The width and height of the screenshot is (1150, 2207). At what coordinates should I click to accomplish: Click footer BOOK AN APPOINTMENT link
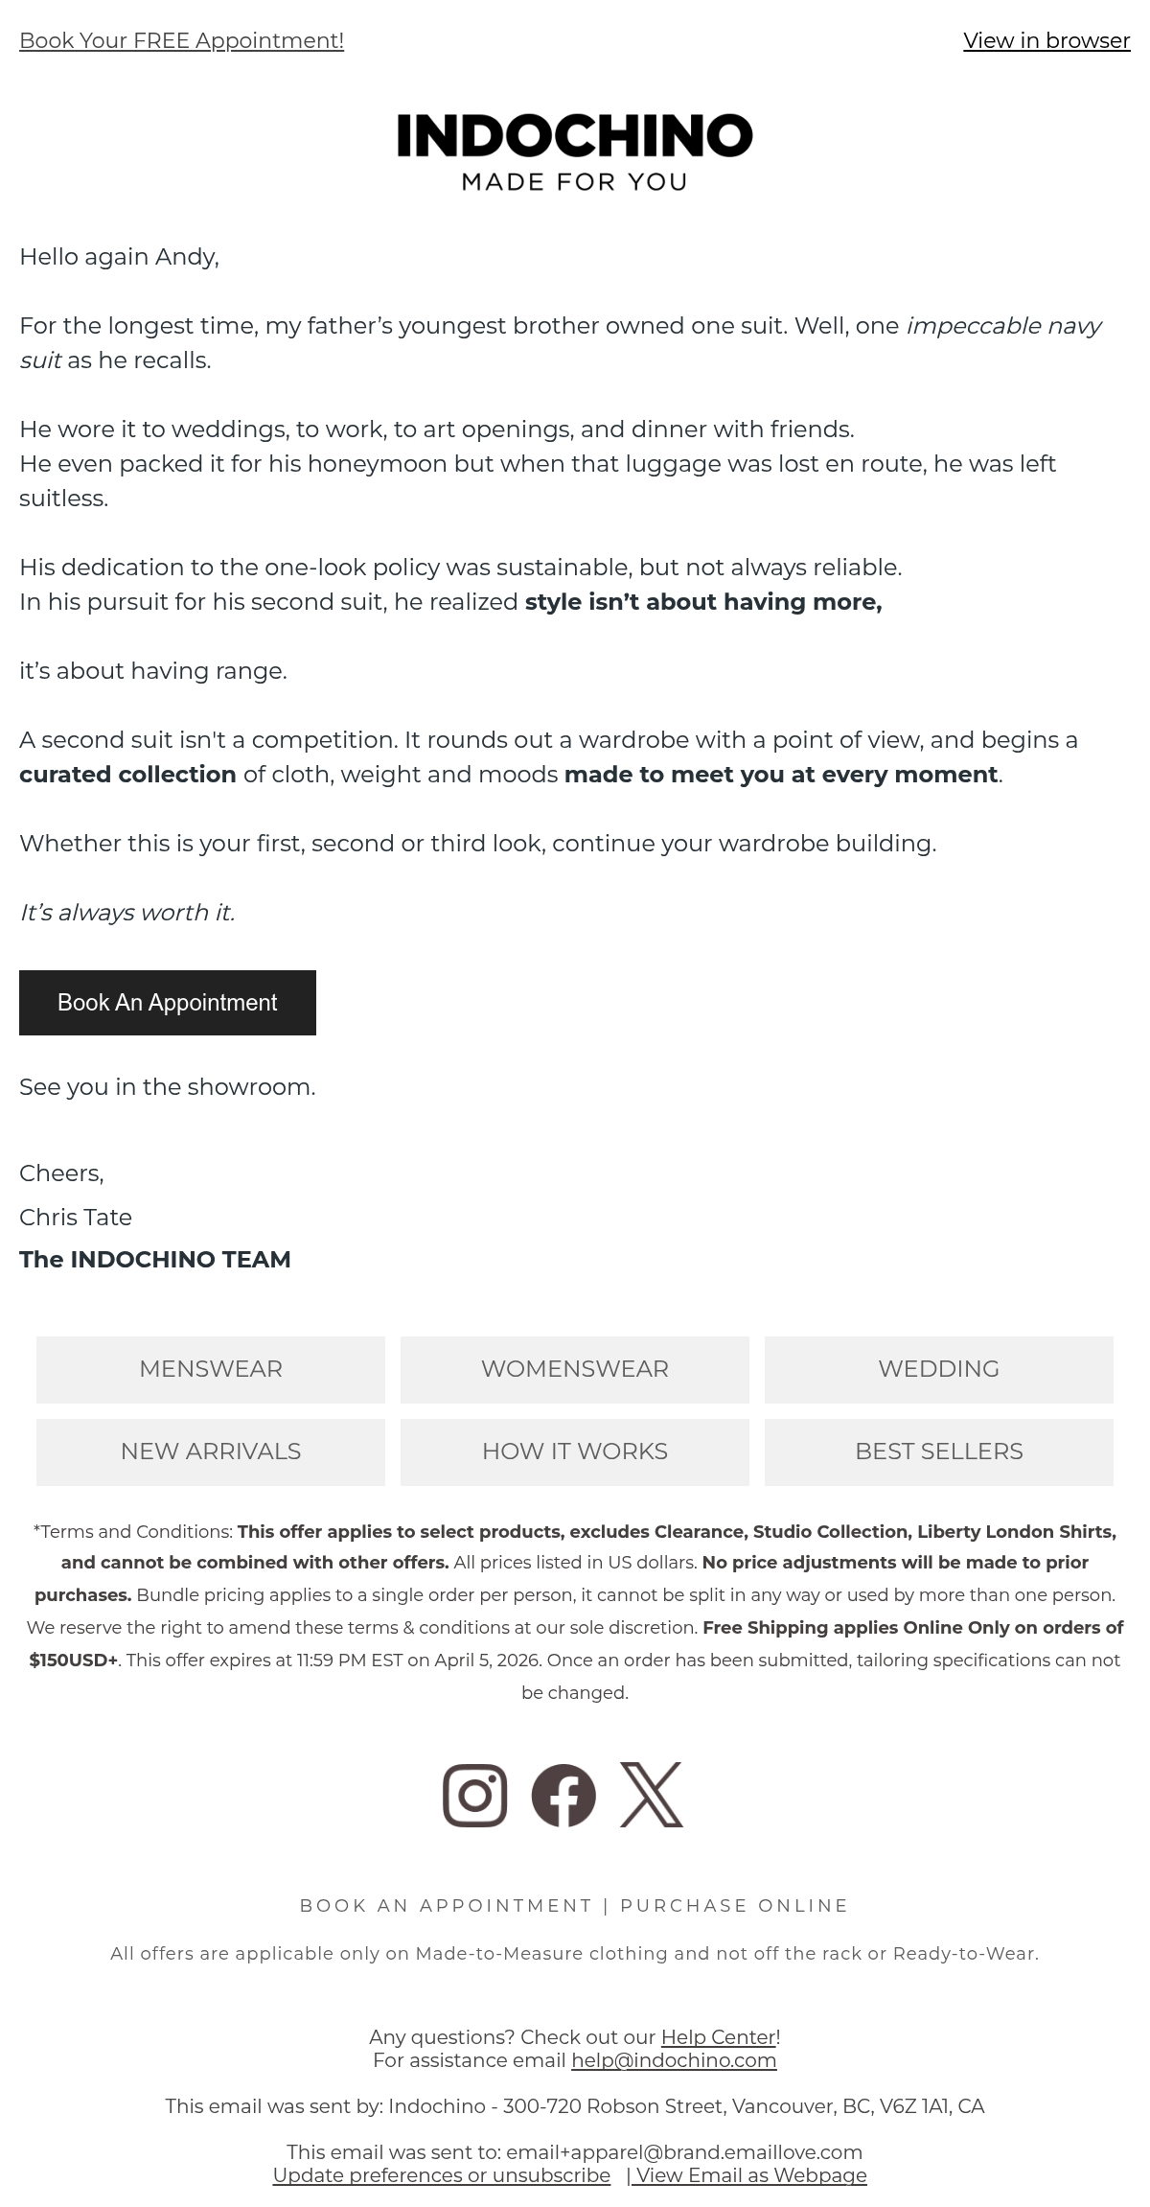pos(447,1906)
